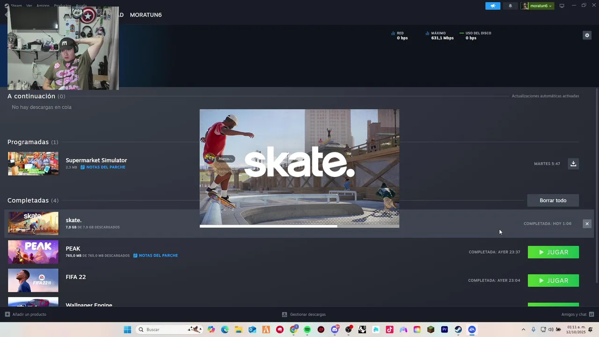Open Microsoft Edge from the taskbar
599x337 pixels.
225,330
